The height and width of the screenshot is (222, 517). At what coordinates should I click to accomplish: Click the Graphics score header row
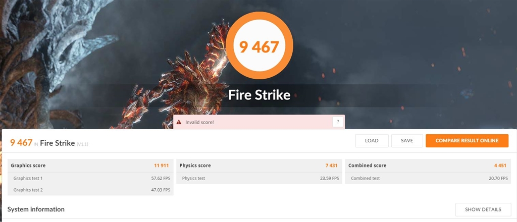click(90, 165)
